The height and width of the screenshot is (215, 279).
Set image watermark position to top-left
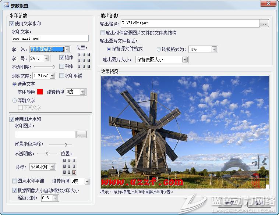(x=64, y=161)
